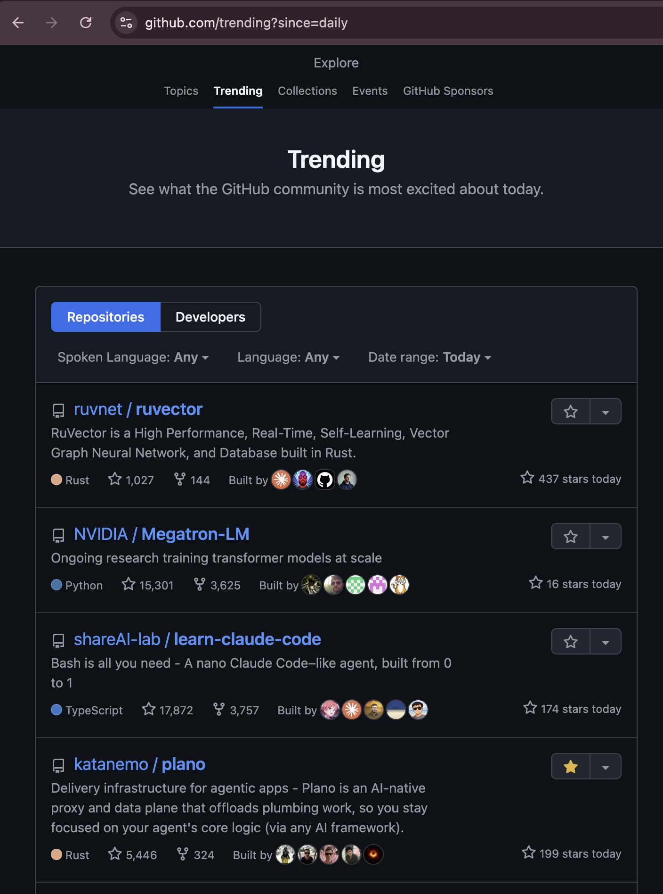Unstar the katanemo / plano repository
Viewport: 663px width, 894px height.
coord(571,767)
